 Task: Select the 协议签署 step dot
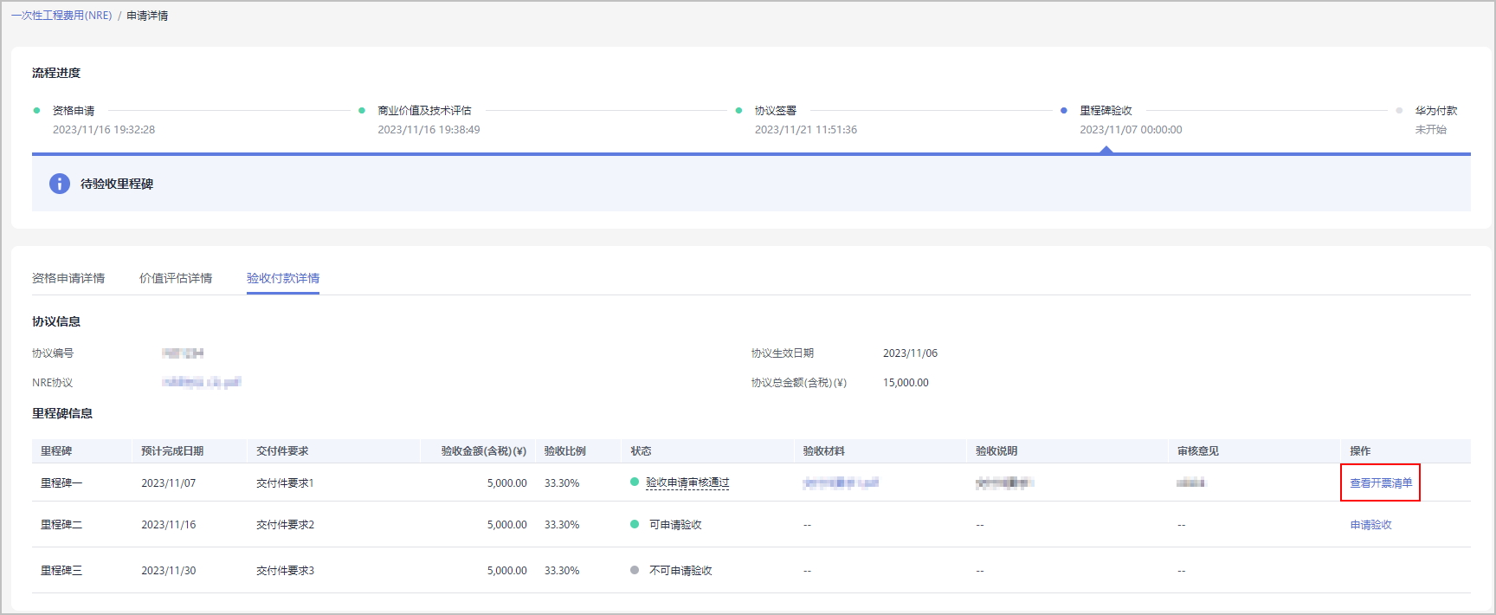738,110
